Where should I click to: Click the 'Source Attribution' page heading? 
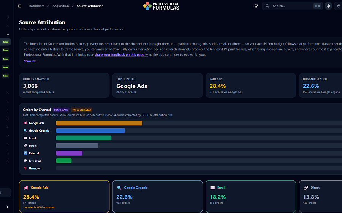pos(42,22)
